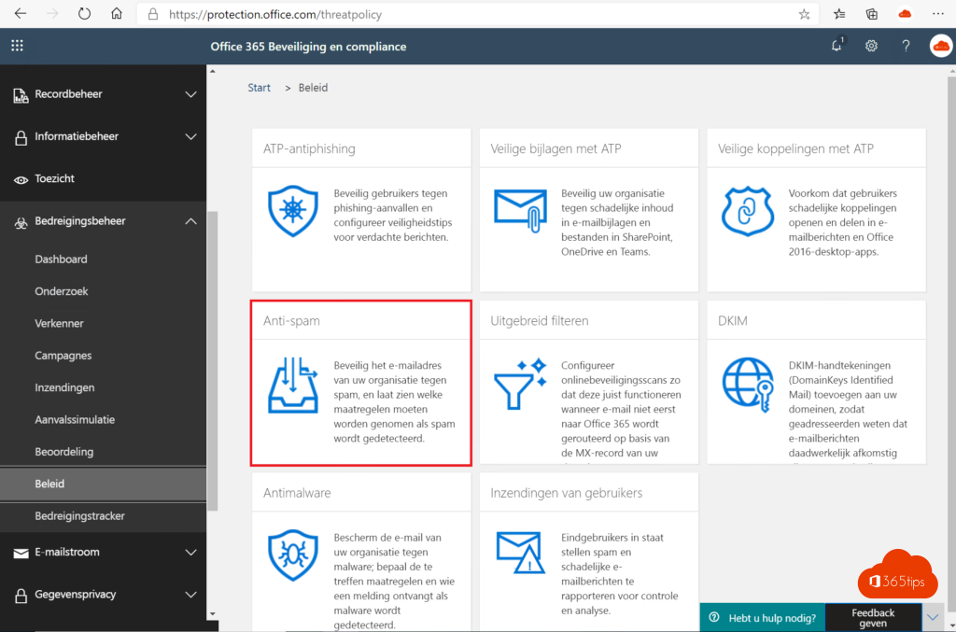Click the Antimalware bug shield icon
This screenshot has width=956, height=632.
(x=292, y=555)
